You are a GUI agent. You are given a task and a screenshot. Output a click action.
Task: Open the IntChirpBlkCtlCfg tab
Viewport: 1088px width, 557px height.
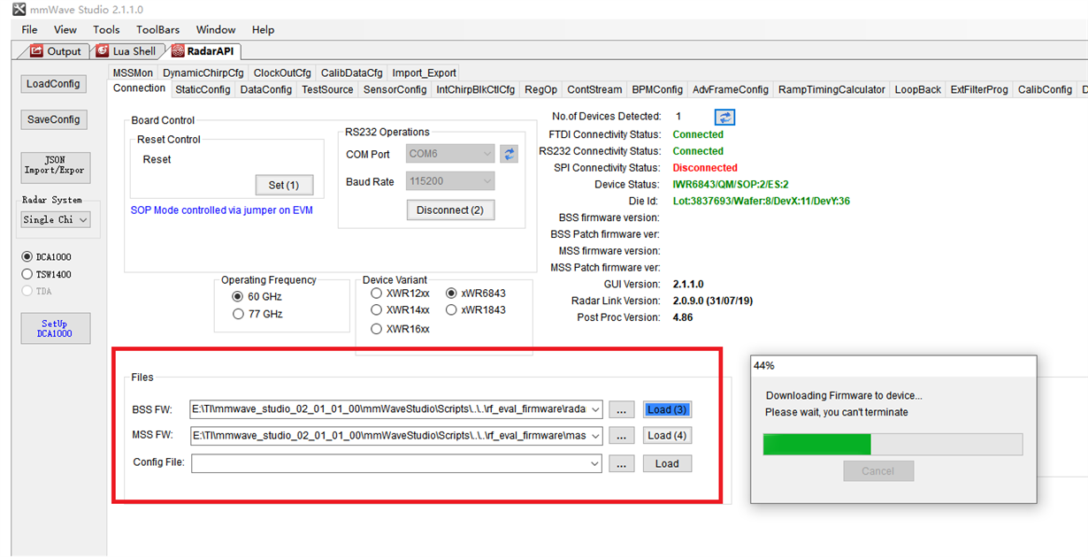tap(476, 89)
